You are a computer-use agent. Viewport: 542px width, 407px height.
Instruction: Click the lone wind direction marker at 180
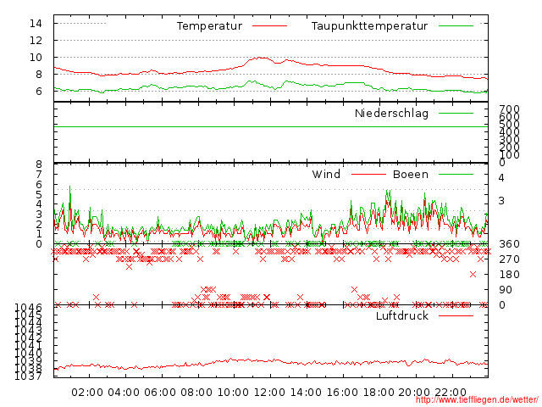473,275
